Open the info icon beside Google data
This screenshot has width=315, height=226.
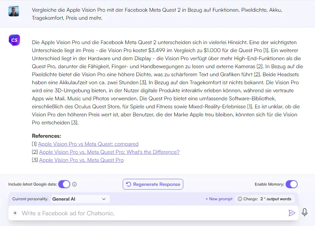pos(74,184)
